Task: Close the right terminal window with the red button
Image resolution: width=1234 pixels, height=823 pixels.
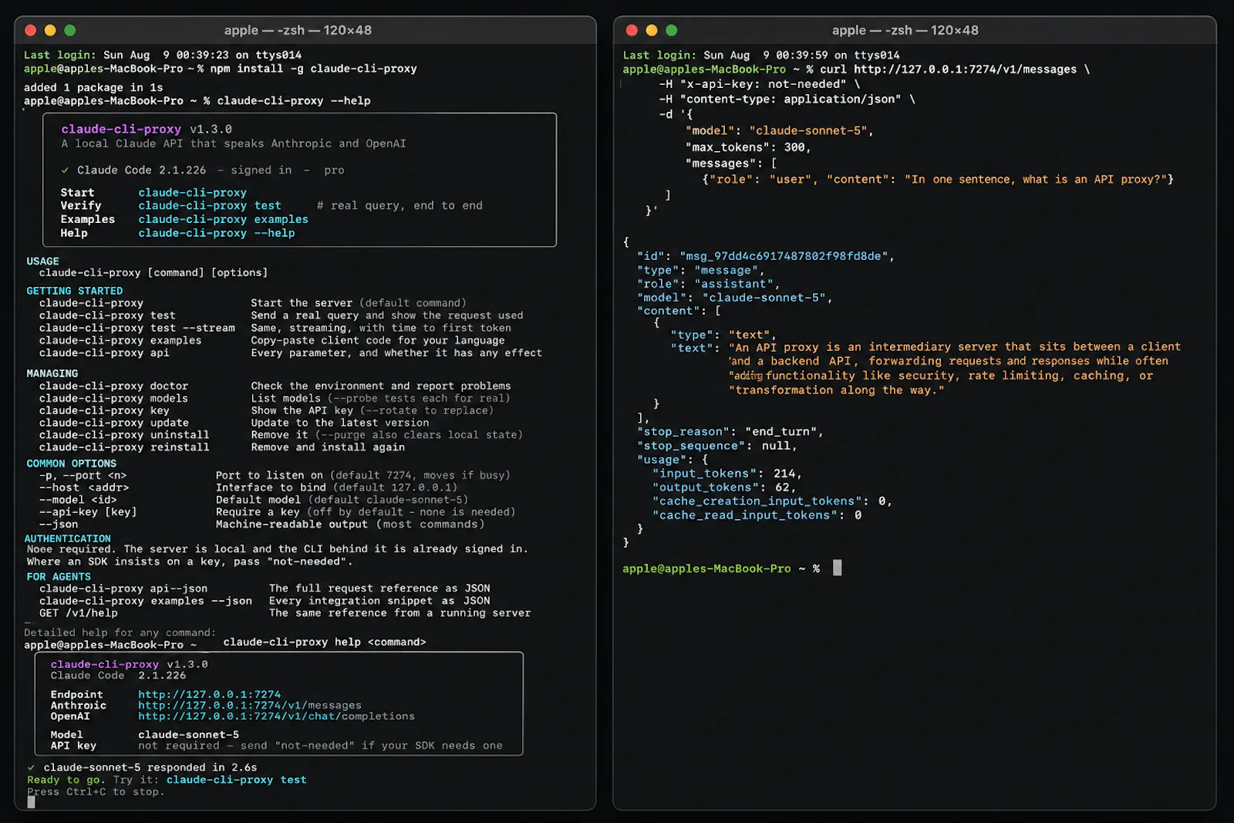Action: click(632, 30)
